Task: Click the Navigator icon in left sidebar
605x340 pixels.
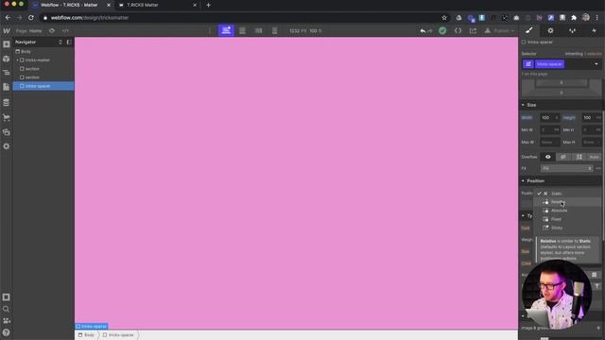Action: pyautogui.click(x=7, y=73)
